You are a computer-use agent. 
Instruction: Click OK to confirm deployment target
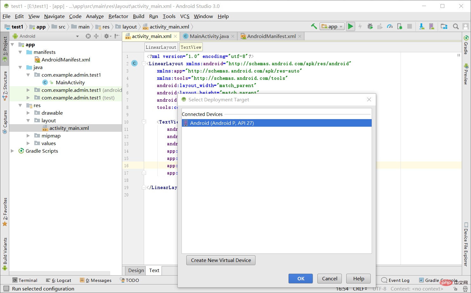tap(300, 278)
